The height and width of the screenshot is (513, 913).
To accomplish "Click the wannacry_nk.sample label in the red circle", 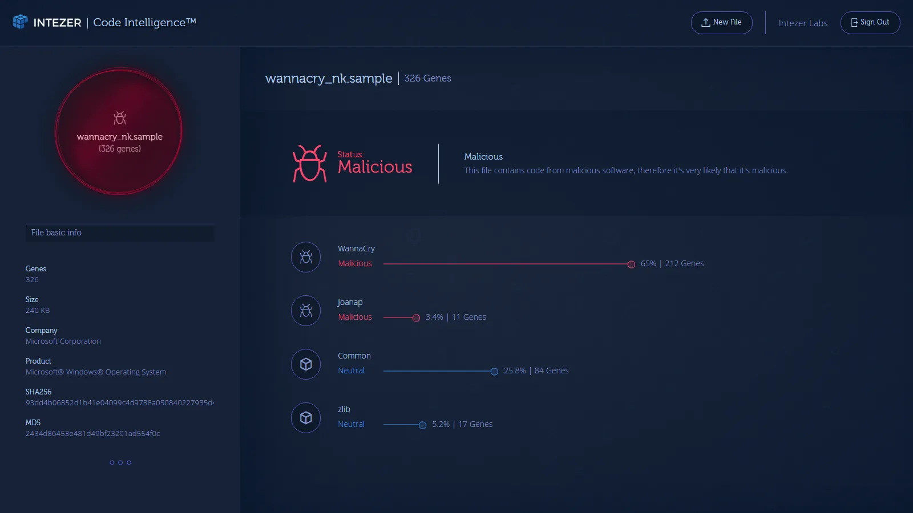I will (120, 137).
